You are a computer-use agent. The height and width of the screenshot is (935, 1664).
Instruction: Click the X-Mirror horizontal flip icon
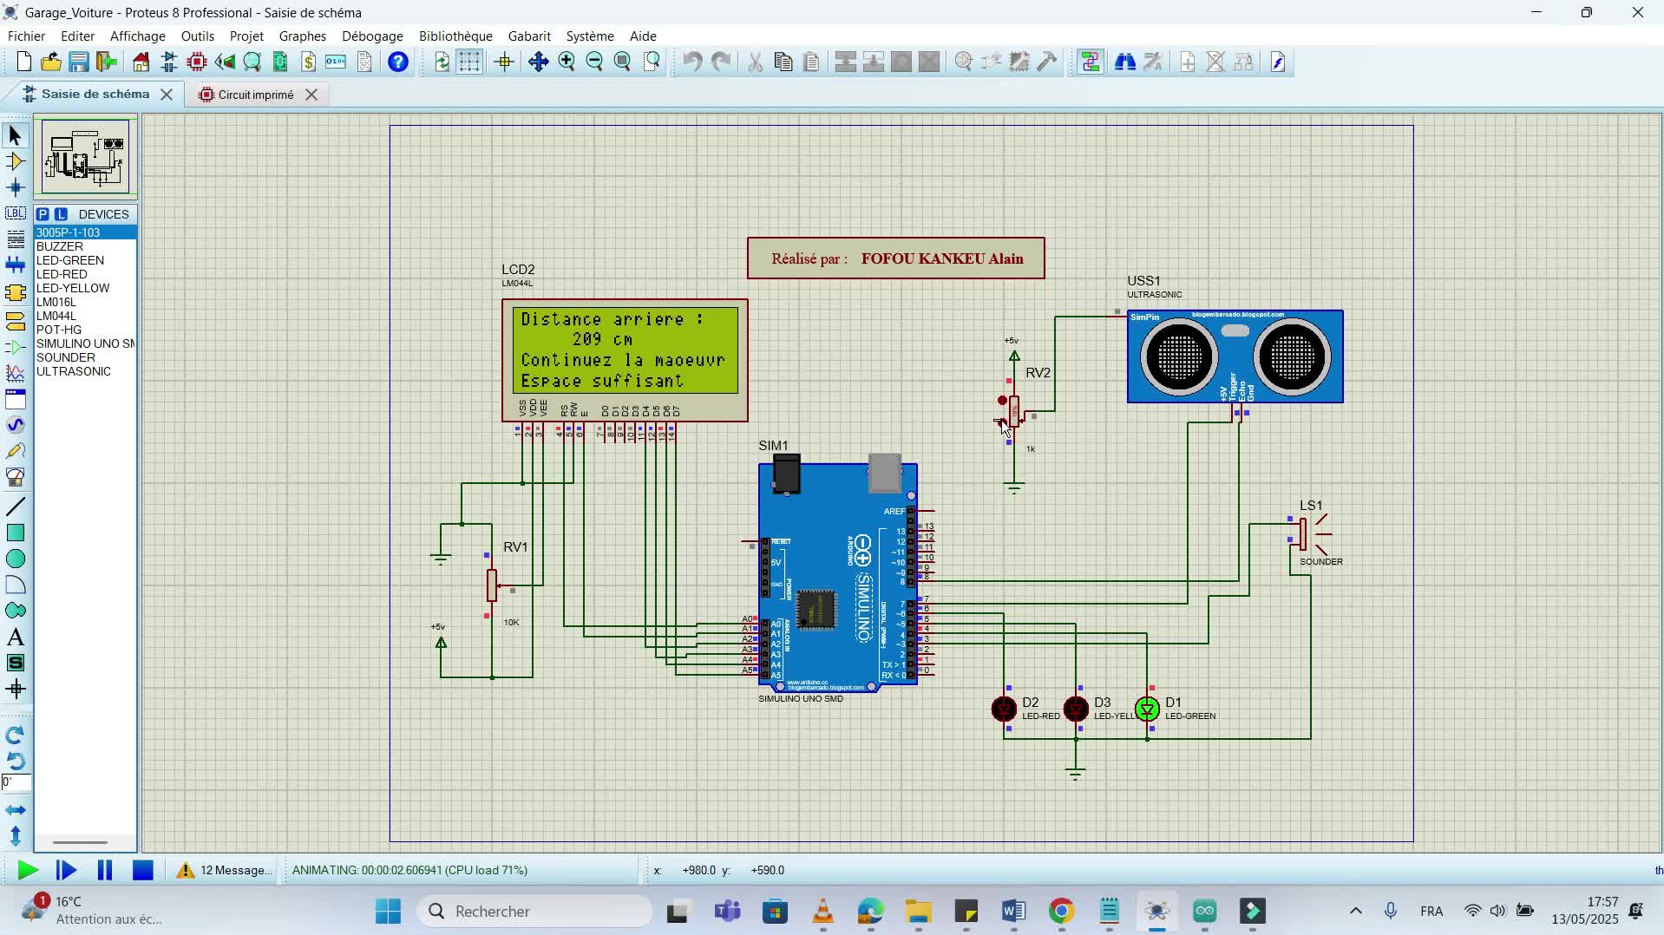15,810
